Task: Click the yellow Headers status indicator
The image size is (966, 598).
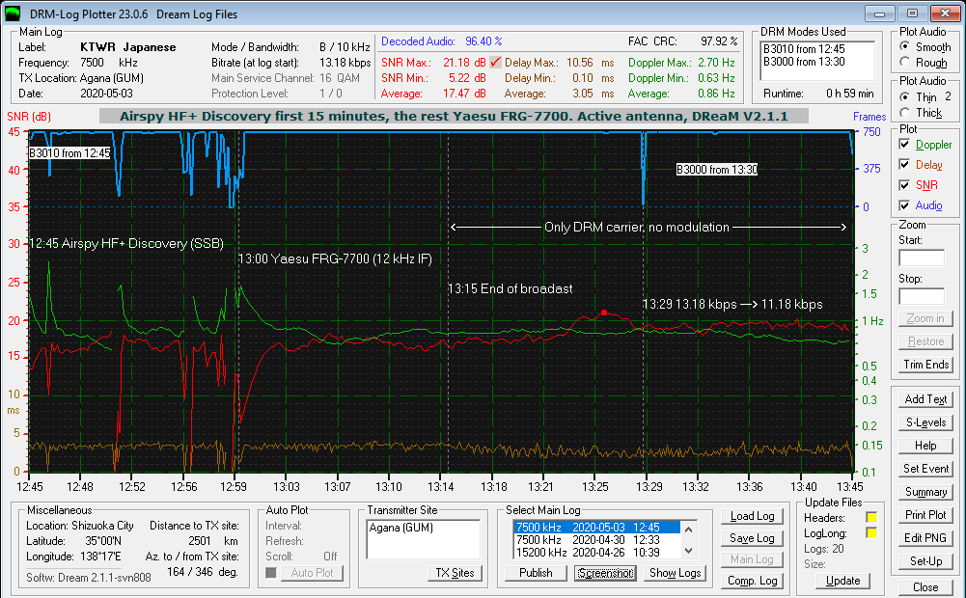Action: tap(871, 517)
